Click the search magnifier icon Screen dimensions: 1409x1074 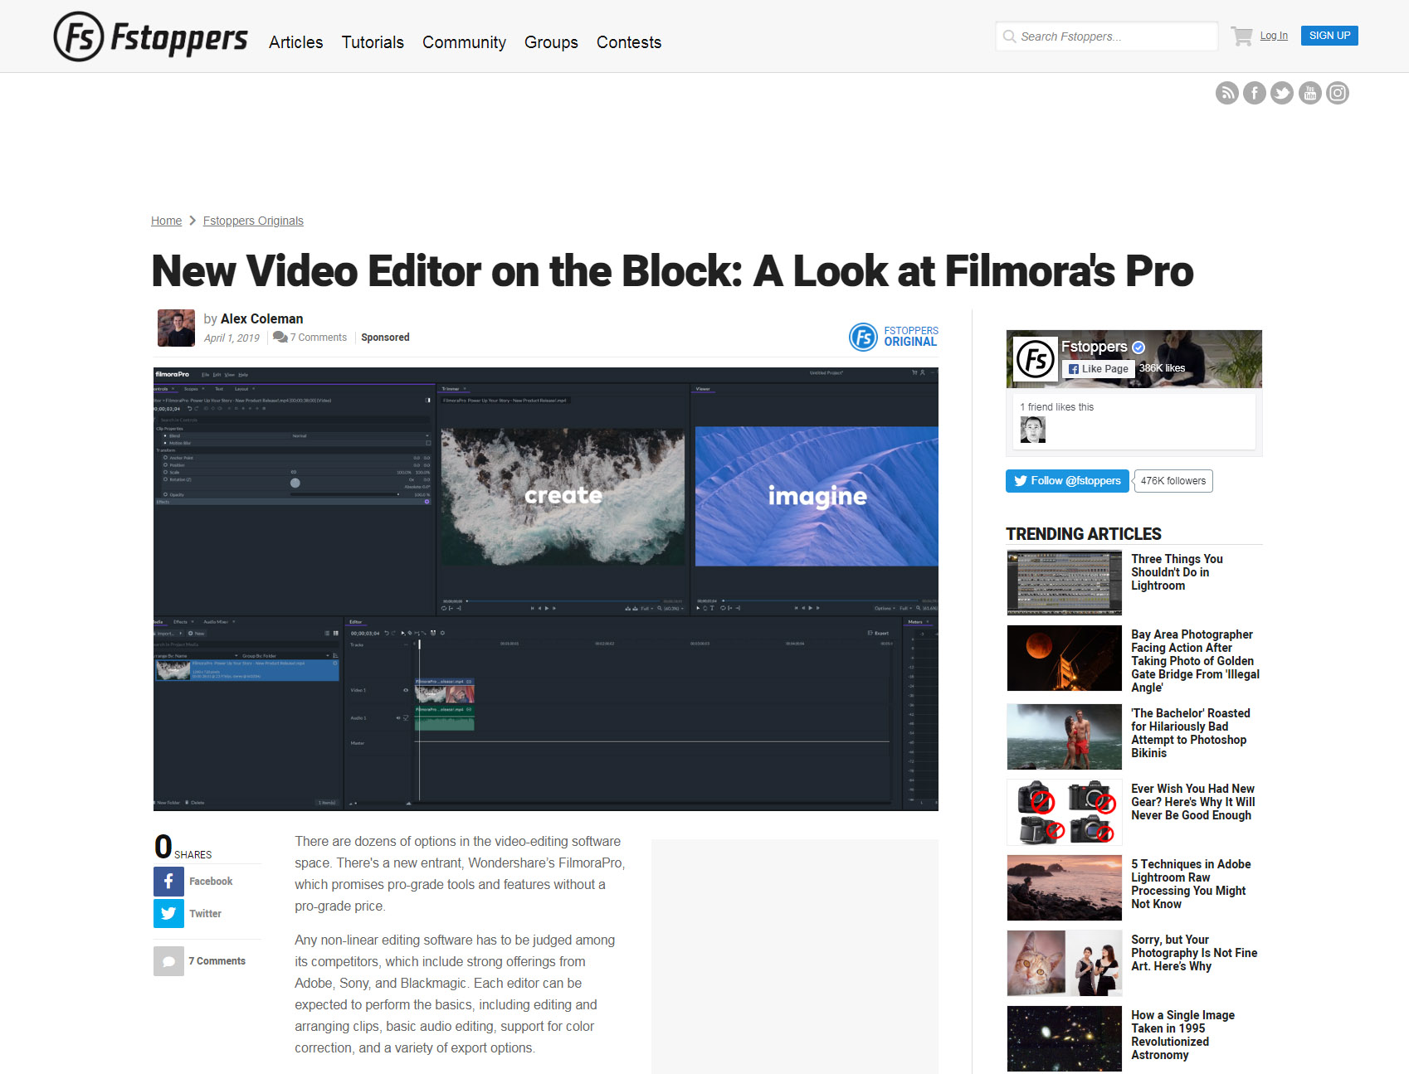[1009, 36]
